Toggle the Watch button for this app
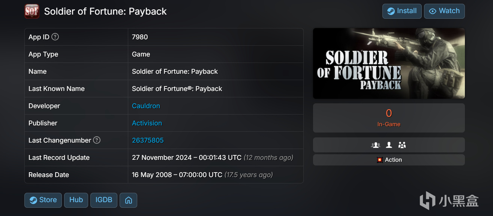This screenshot has height=216, width=493. [444, 11]
